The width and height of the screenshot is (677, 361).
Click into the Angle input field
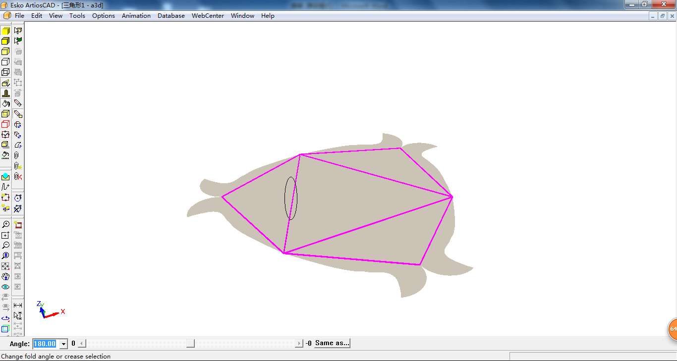point(45,344)
